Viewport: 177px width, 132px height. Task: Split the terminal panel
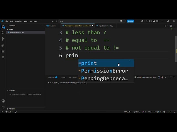tap(159, 78)
